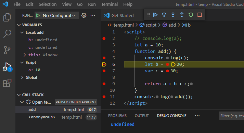Viewport: 244px width, 133px height.
Task: Click the debug toolbar drag handle
Action: [x=149, y=15]
